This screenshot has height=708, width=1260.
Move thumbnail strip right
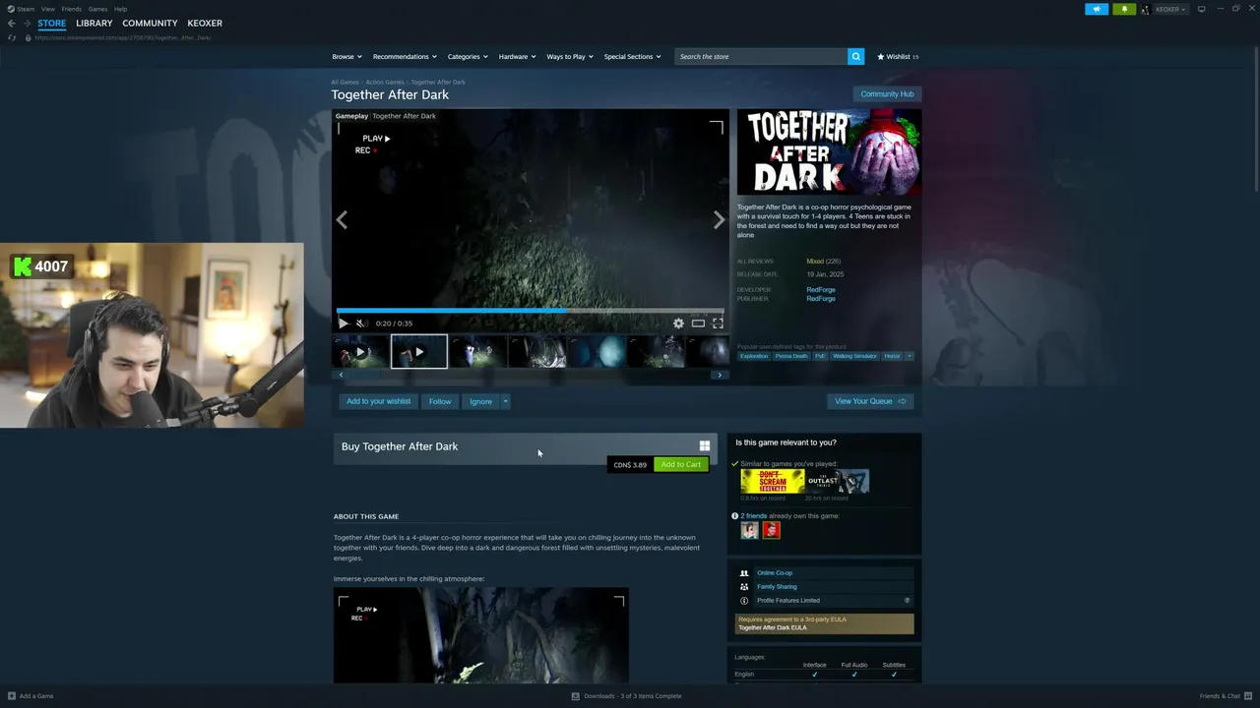pyautogui.click(x=720, y=375)
